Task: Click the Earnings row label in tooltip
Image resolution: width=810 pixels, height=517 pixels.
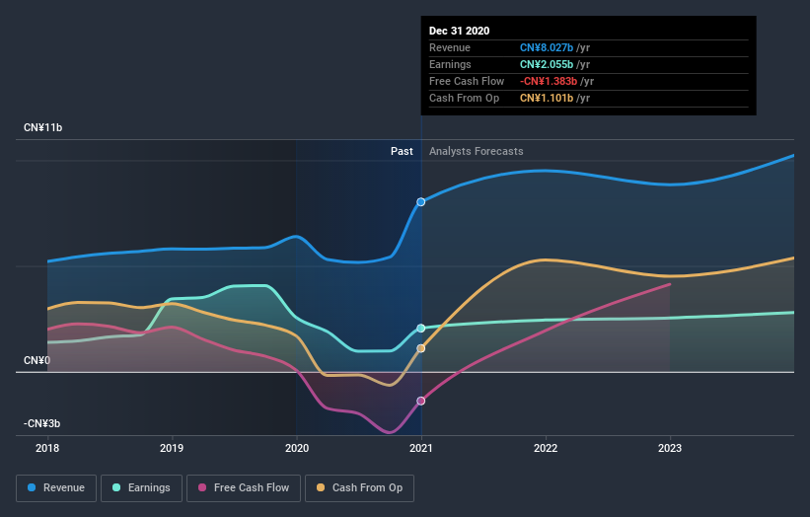Action: coord(450,64)
